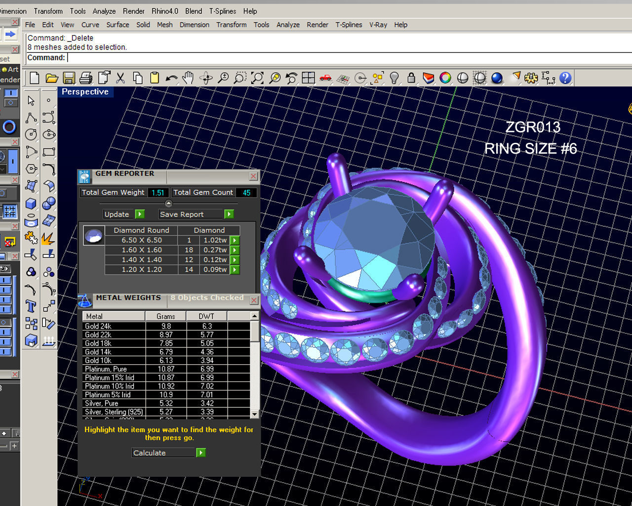632x506 pixels.
Task: Click green arrow on 6.50 X 6.50 row
Action: (x=235, y=240)
